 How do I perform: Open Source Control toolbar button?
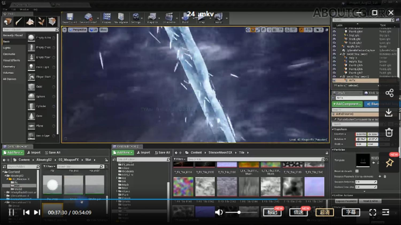click(88, 18)
